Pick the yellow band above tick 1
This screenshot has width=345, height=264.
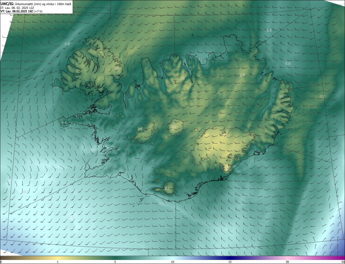pos(58,258)
